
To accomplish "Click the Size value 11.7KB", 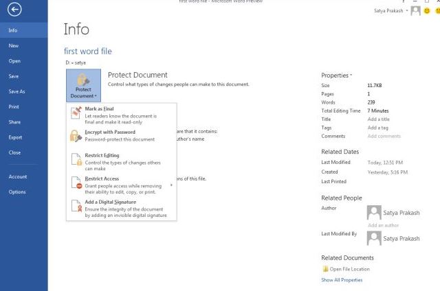I will tap(375, 85).
